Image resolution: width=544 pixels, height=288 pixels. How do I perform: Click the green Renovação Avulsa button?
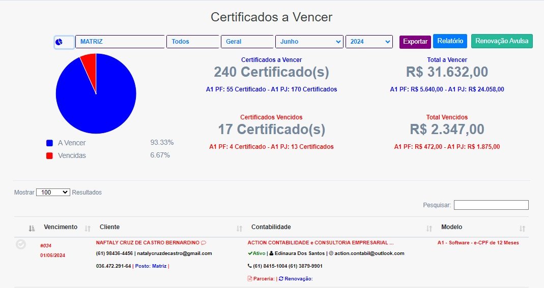click(x=502, y=41)
